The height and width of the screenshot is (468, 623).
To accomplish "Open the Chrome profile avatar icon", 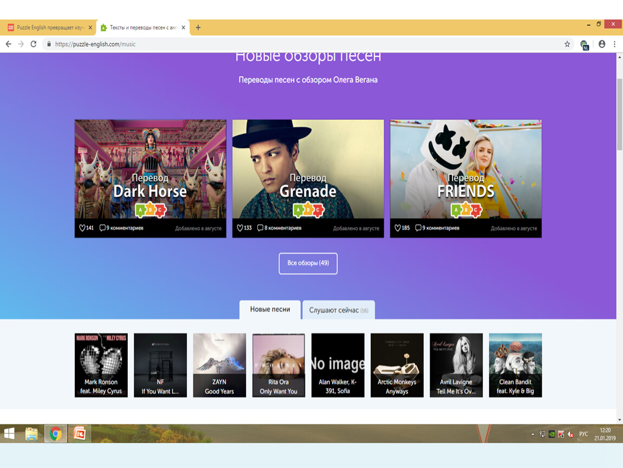I will (x=602, y=44).
